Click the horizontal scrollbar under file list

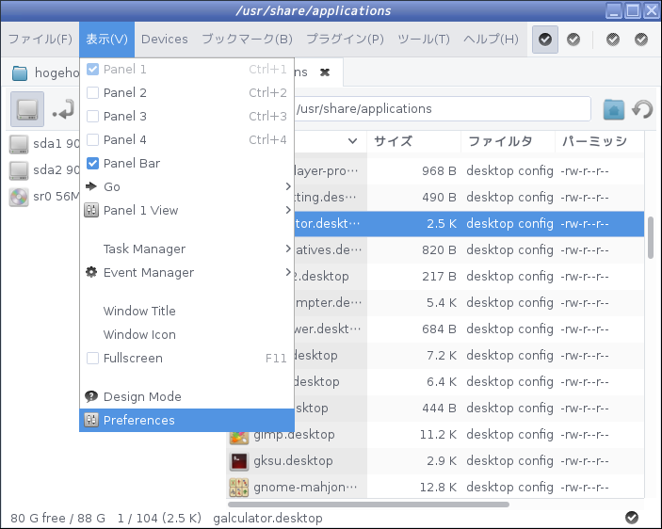click(x=368, y=505)
